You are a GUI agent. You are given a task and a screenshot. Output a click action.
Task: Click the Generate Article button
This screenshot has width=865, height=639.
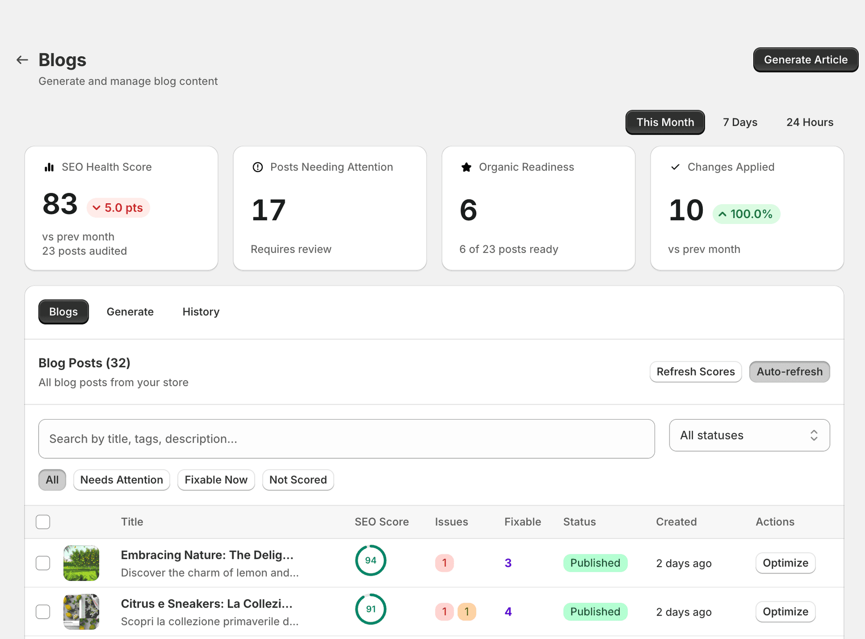coord(806,59)
